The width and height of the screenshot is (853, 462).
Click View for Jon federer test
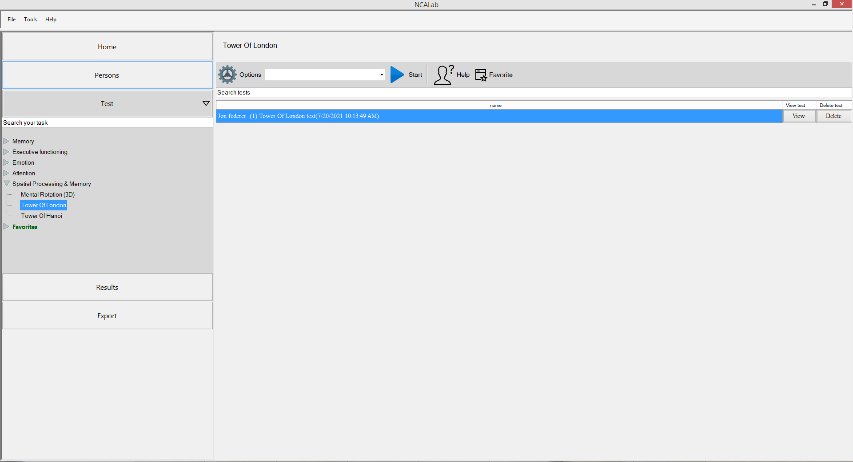click(x=798, y=116)
